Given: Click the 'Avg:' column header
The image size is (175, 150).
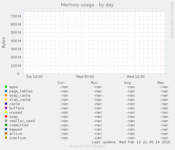Looking at the screenshot, I should (x=128, y=83).
